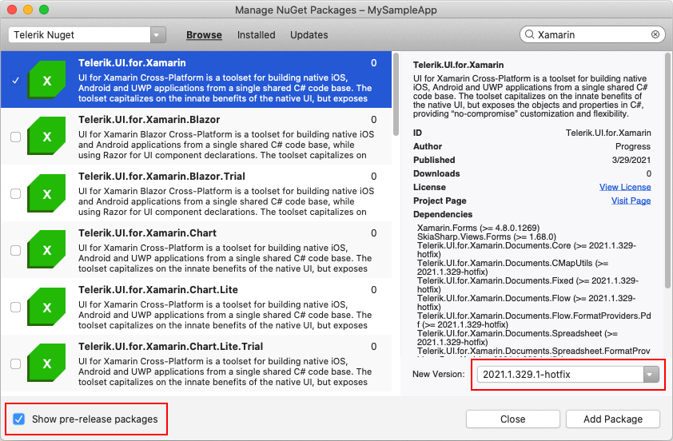Toggle Show pre-release packages checkbox
673x441 pixels.
pos(18,419)
